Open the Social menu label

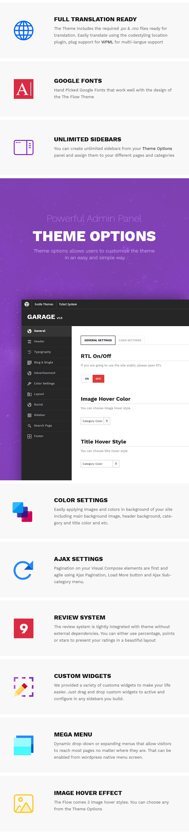38,405
